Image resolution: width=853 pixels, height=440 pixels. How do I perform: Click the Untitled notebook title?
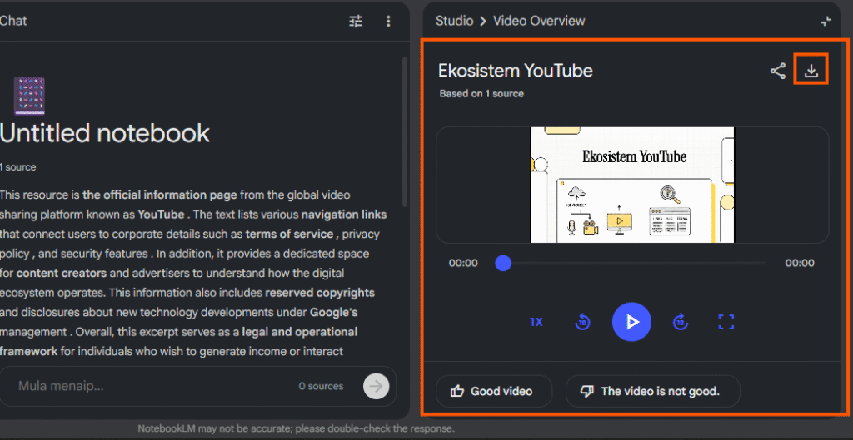(x=105, y=133)
